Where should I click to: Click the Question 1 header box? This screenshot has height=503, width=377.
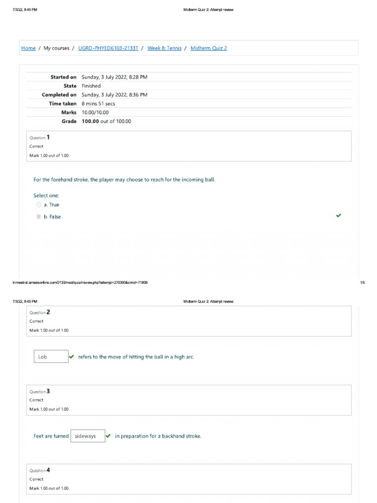(x=189, y=146)
